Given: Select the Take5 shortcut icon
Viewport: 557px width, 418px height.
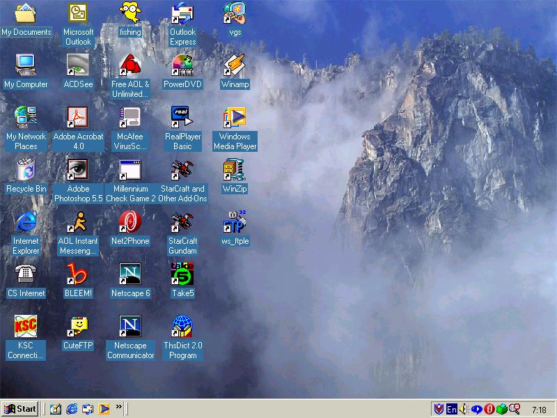Looking at the screenshot, I should click(182, 274).
